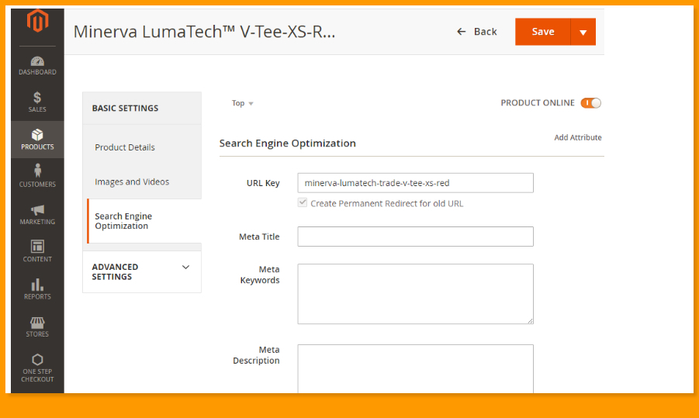The image size is (699, 418).
Task: Click into the Meta Title field
Action: click(x=415, y=237)
